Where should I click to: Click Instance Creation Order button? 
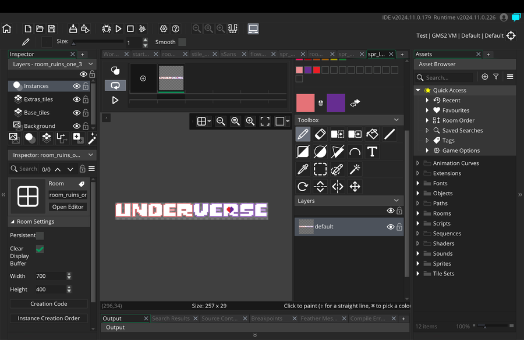tap(49, 318)
